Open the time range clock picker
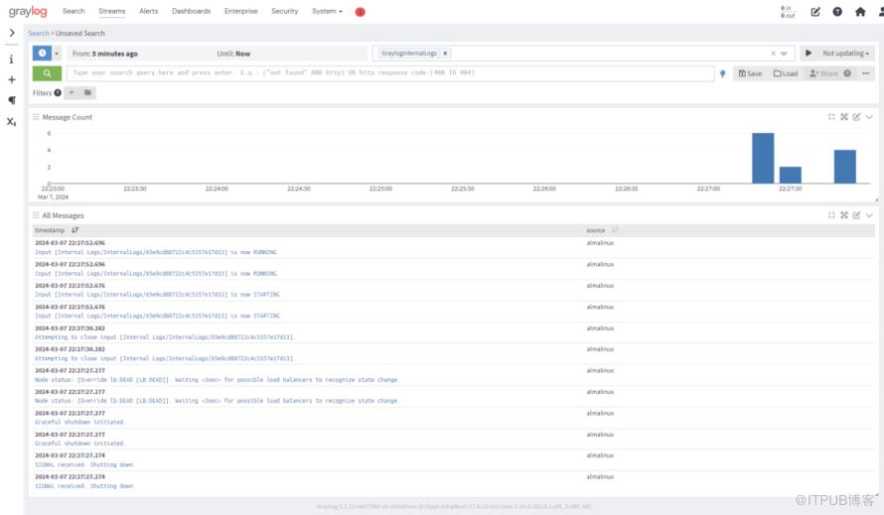The width and height of the screenshot is (884, 515). click(x=42, y=54)
